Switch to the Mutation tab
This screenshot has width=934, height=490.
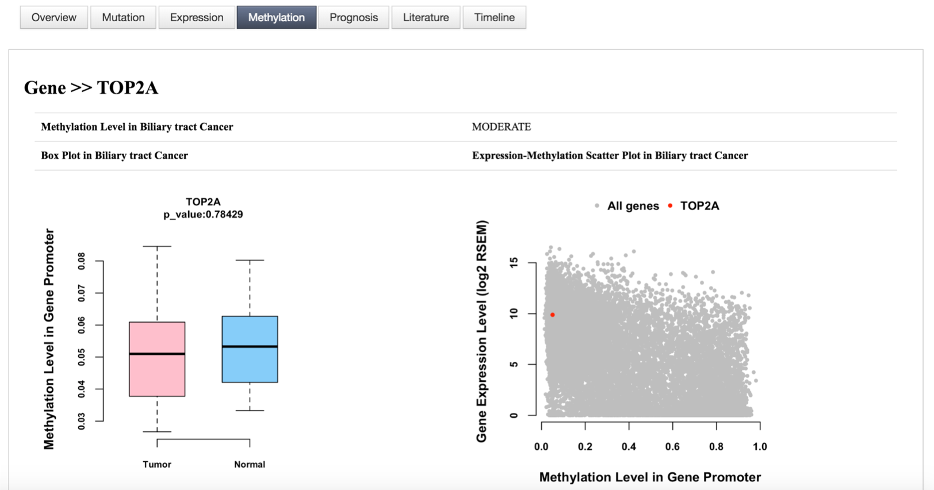point(123,17)
